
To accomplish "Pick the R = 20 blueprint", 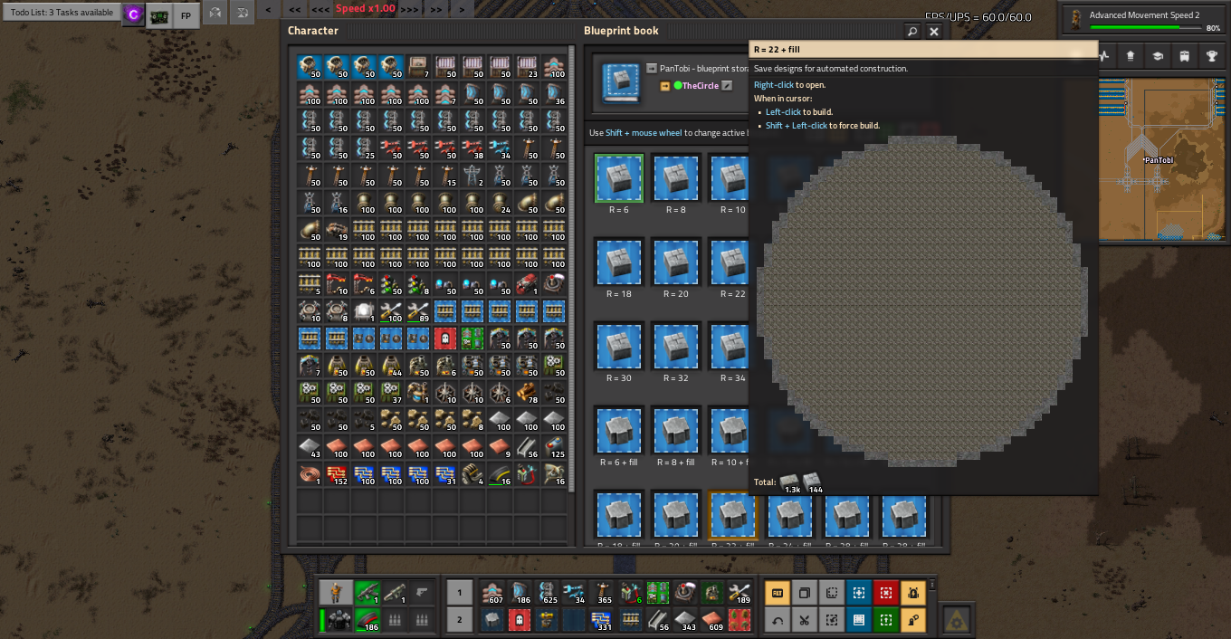I will [675, 262].
